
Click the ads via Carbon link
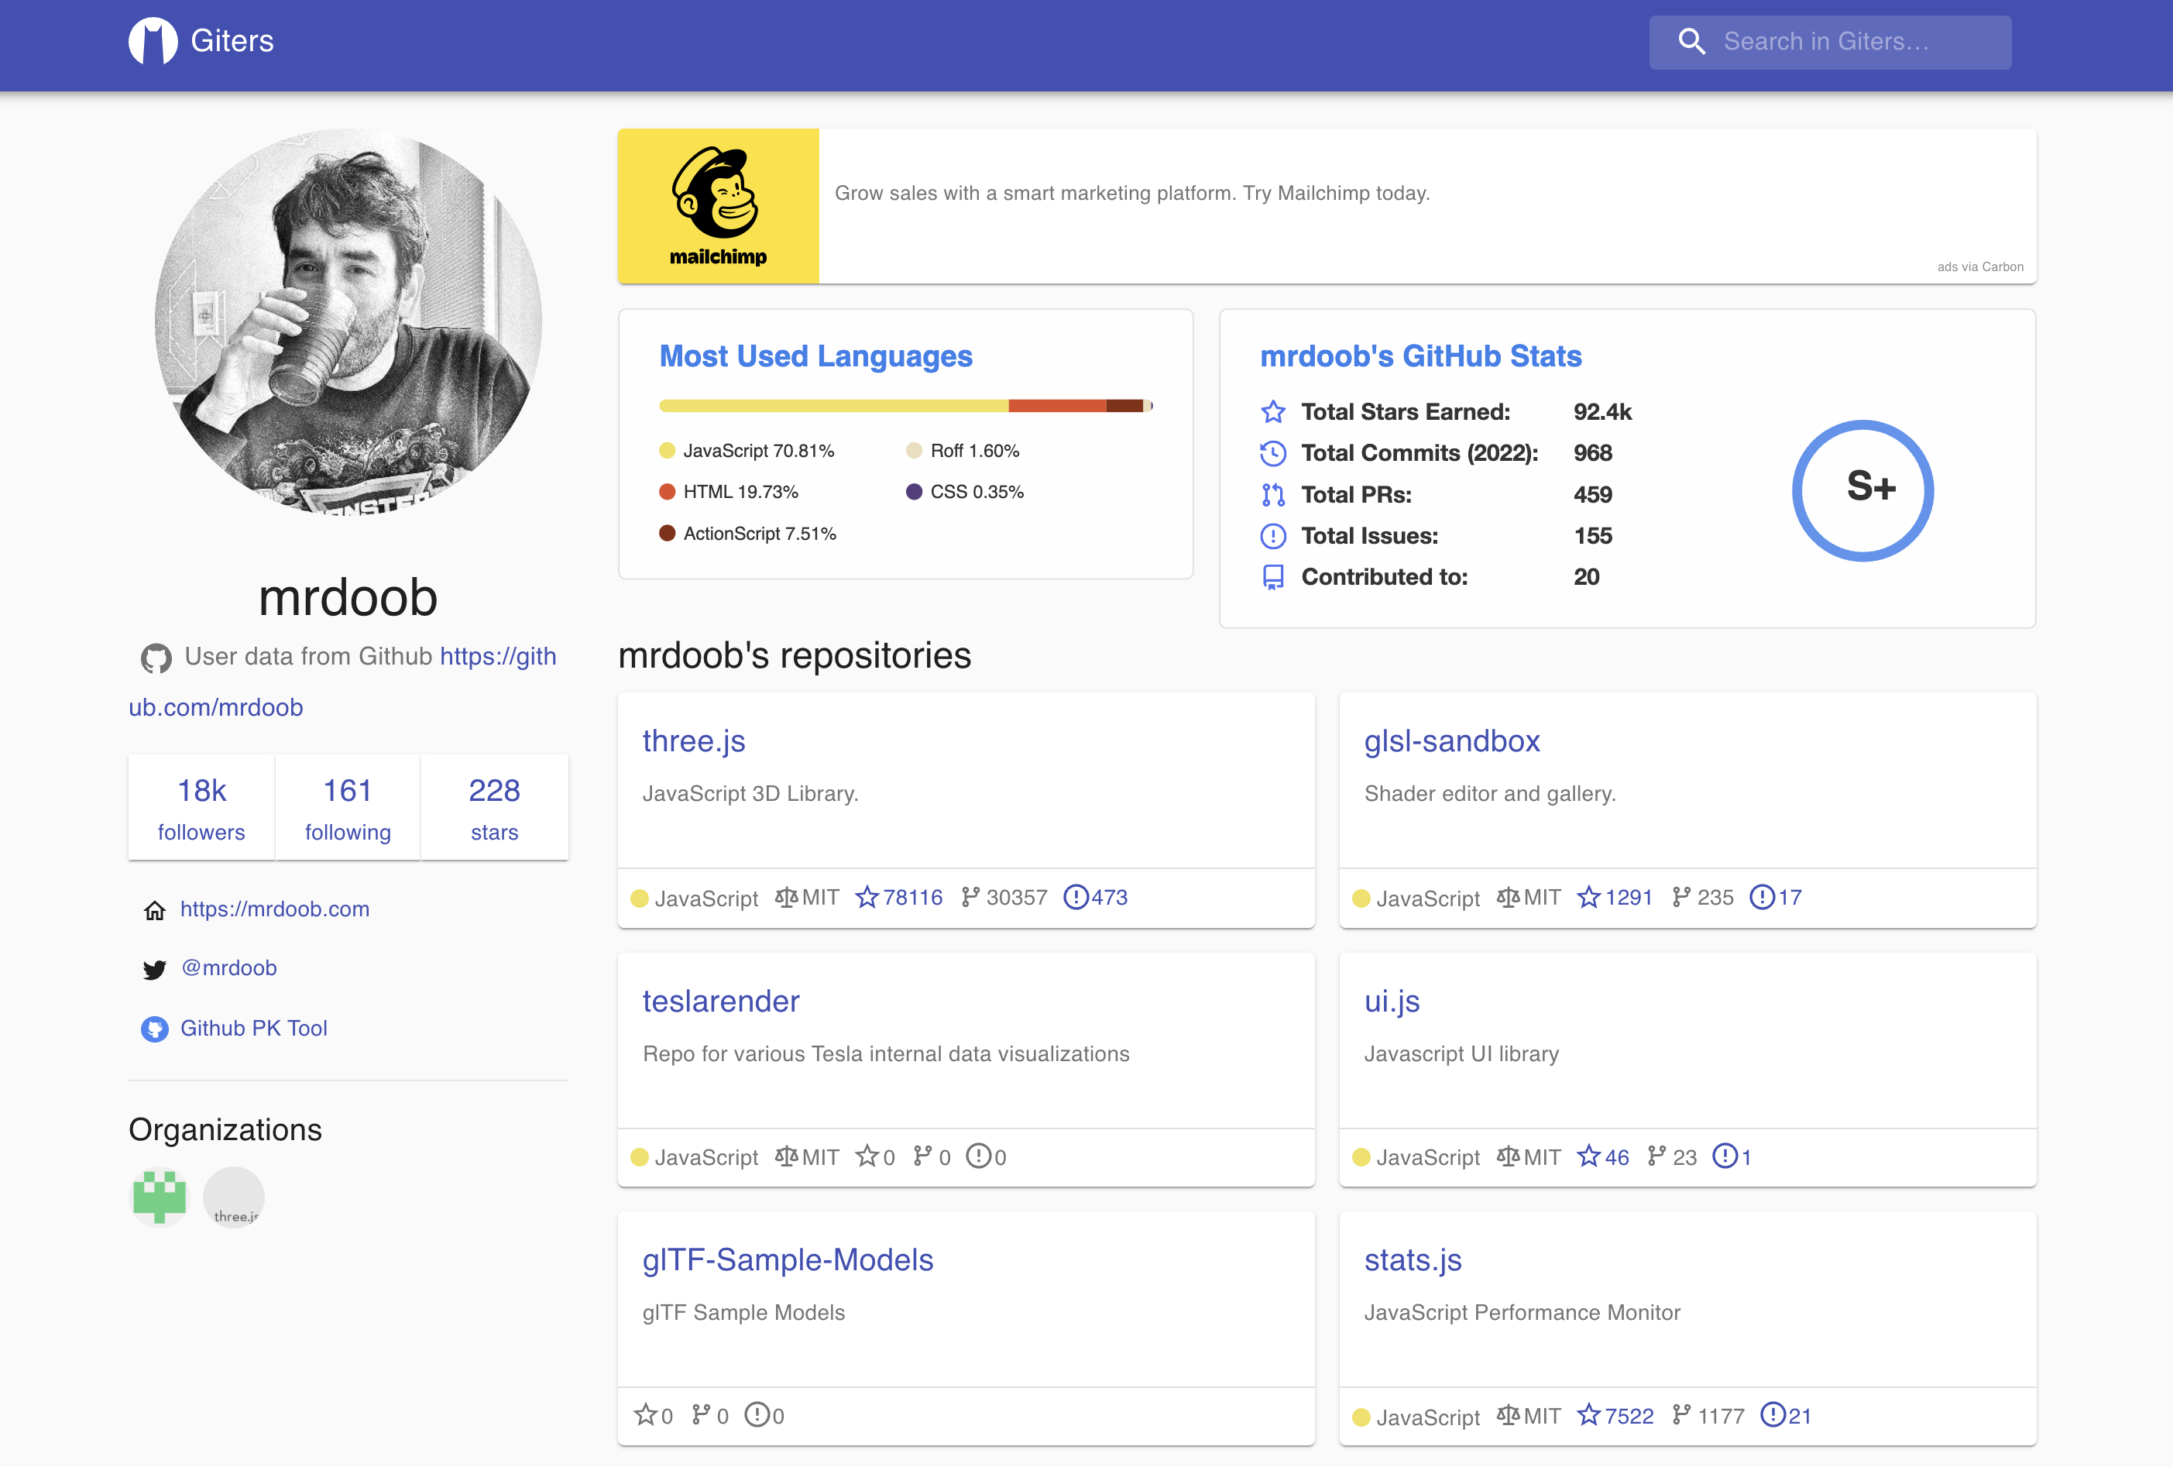1980,266
